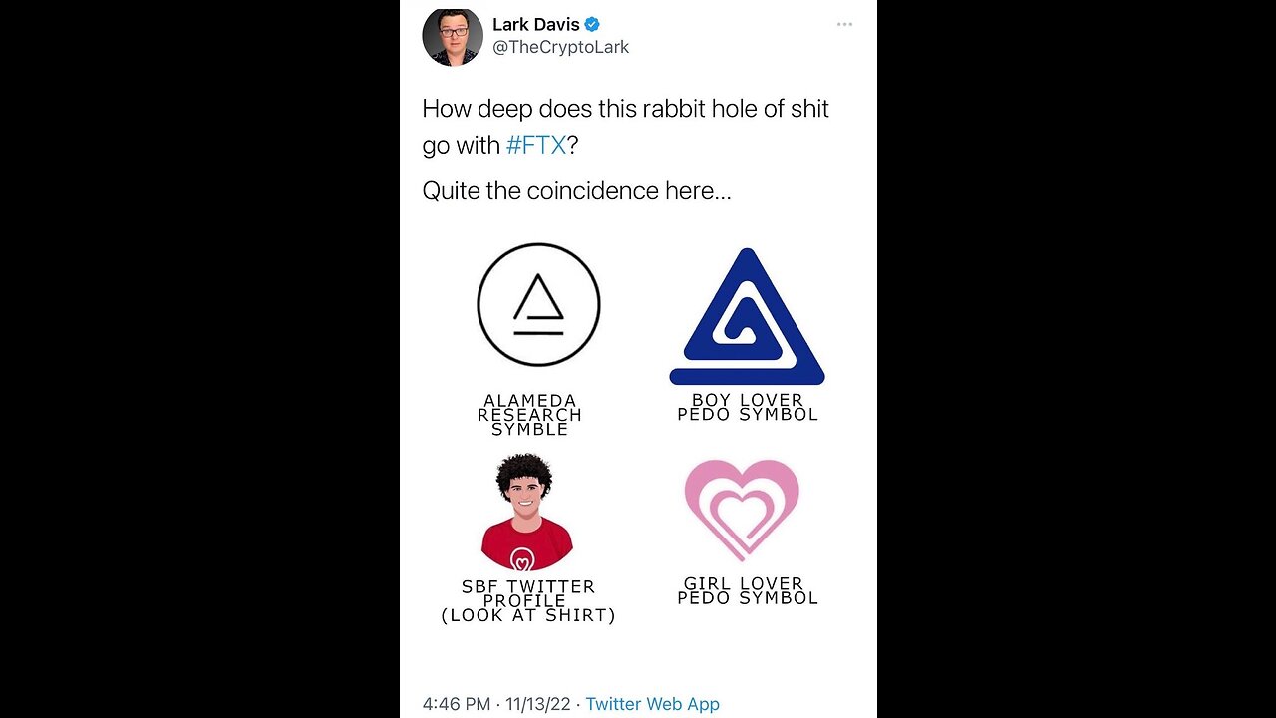The height and width of the screenshot is (718, 1276).
Task: Click the small heart logo on the red shirt
Action: point(522,558)
